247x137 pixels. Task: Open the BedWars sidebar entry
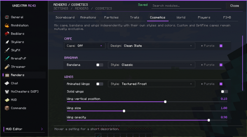(x=24, y=34)
